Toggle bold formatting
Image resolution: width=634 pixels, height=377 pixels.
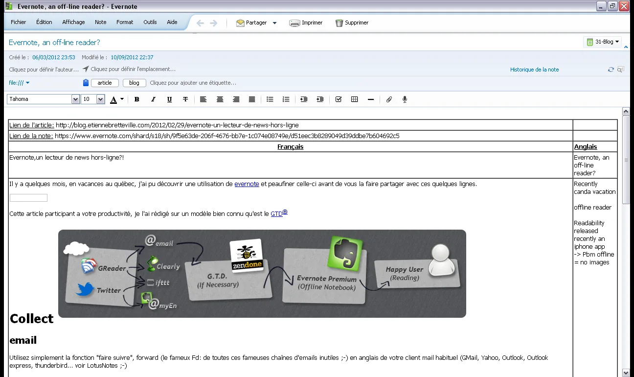(x=137, y=99)
